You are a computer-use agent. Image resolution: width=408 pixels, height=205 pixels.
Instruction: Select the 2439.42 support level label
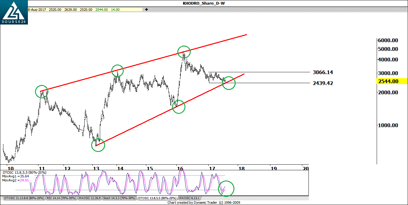[x=323, y=83]
